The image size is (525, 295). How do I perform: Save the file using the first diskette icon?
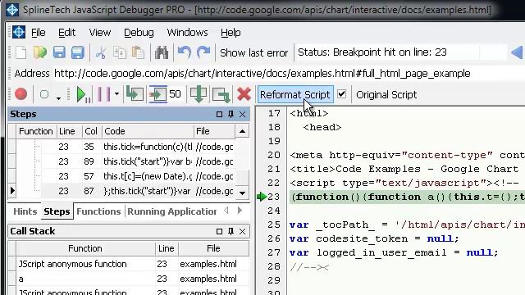coord(59,52)
